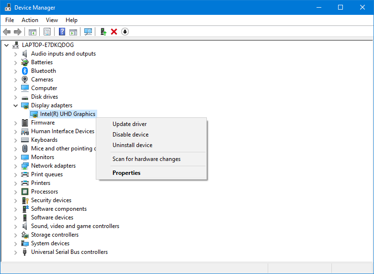Click the Processors chip icon
Viewport: 374px width, 274px height.
click(x=25, y=192)
